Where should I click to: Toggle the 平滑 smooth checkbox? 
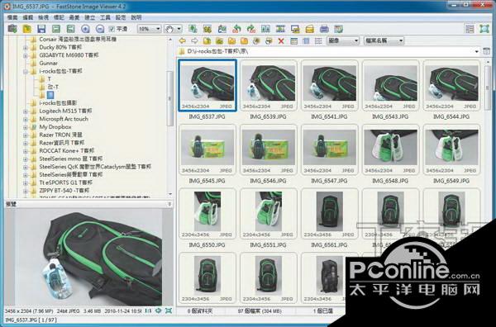pos(112,29)
